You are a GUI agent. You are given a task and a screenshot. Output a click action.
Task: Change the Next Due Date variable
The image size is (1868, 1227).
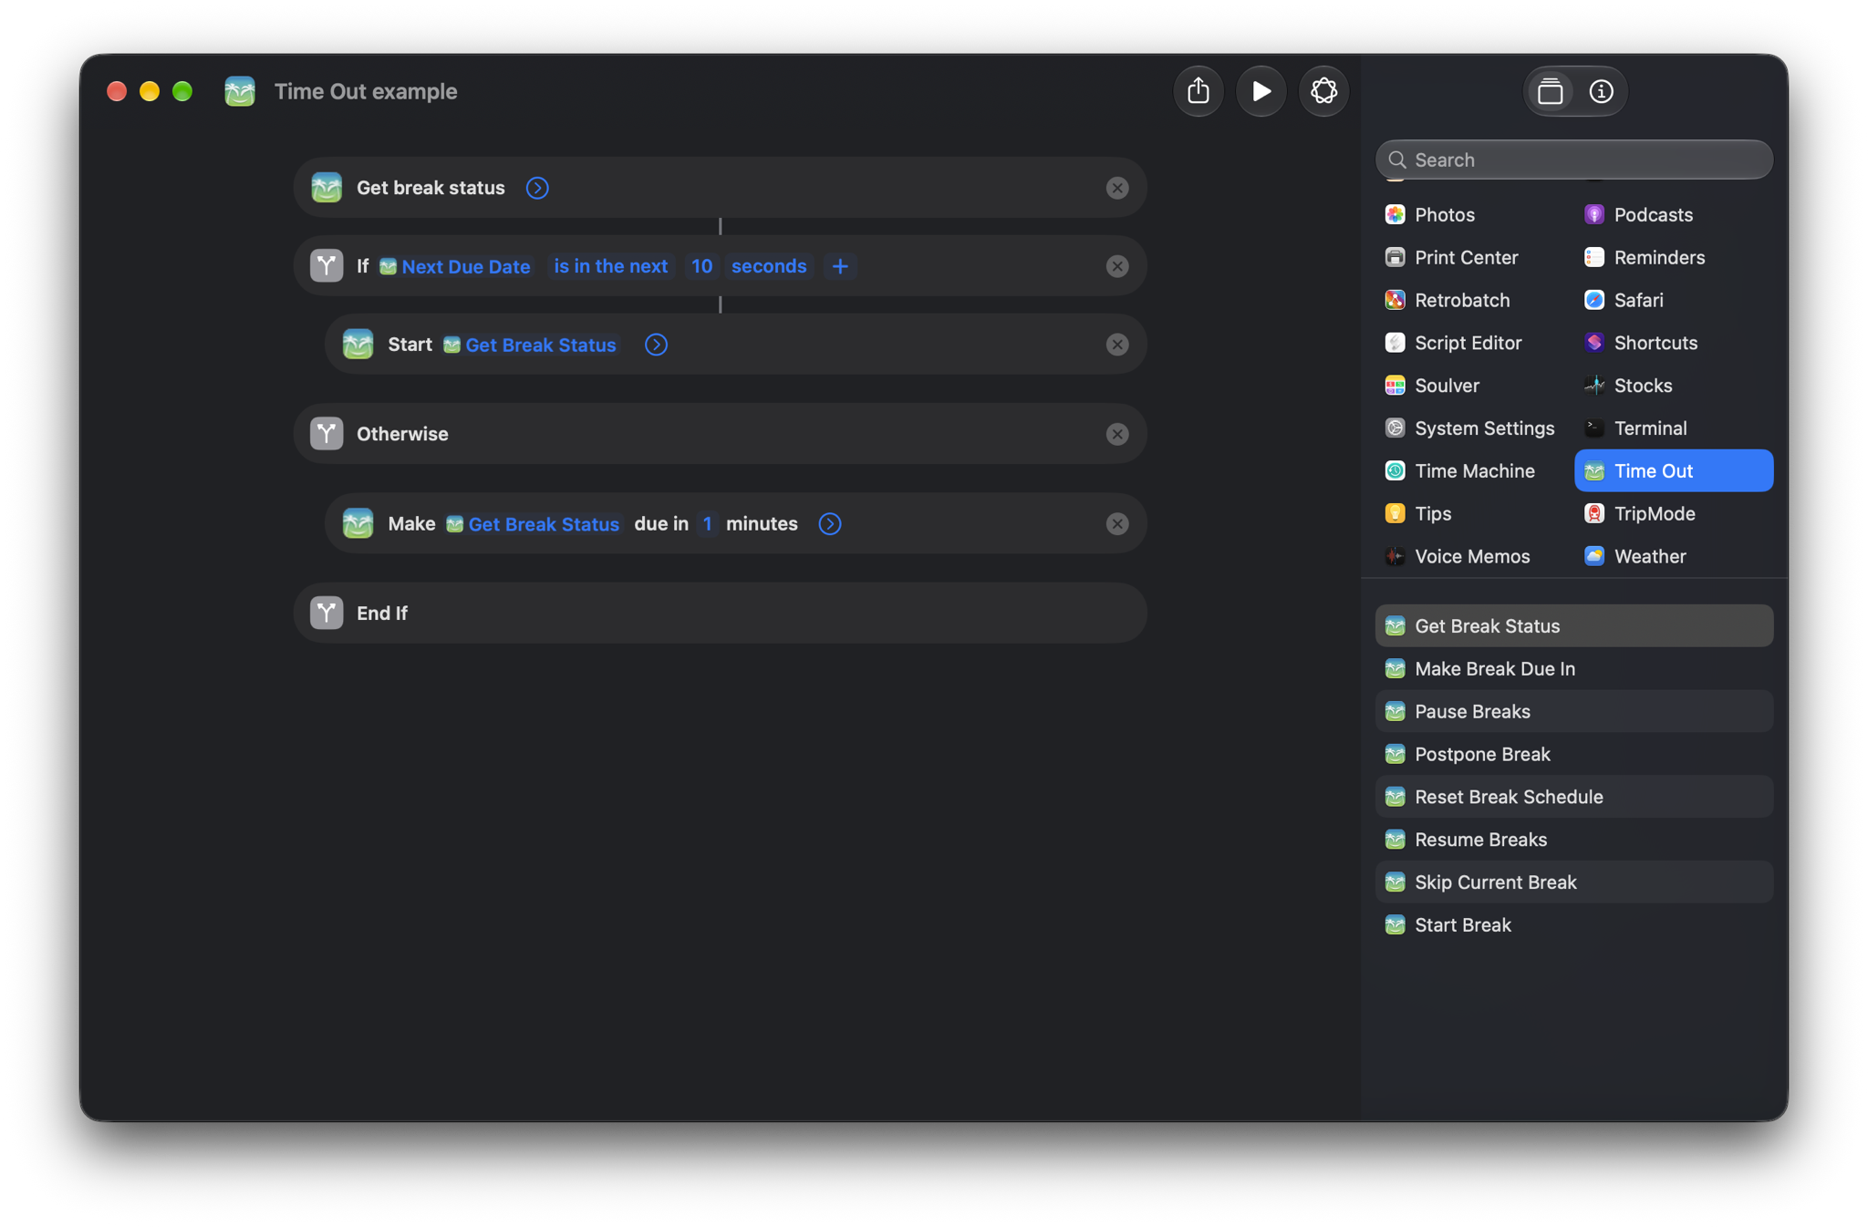coord(454,266)
